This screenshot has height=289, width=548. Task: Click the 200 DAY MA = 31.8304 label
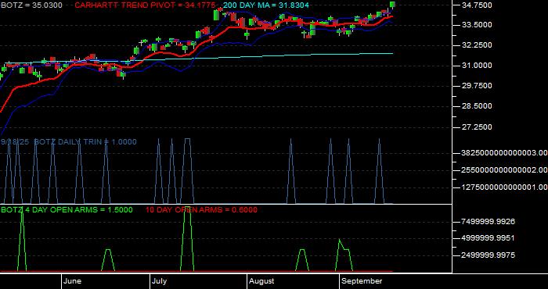click(x=265, y=5)
